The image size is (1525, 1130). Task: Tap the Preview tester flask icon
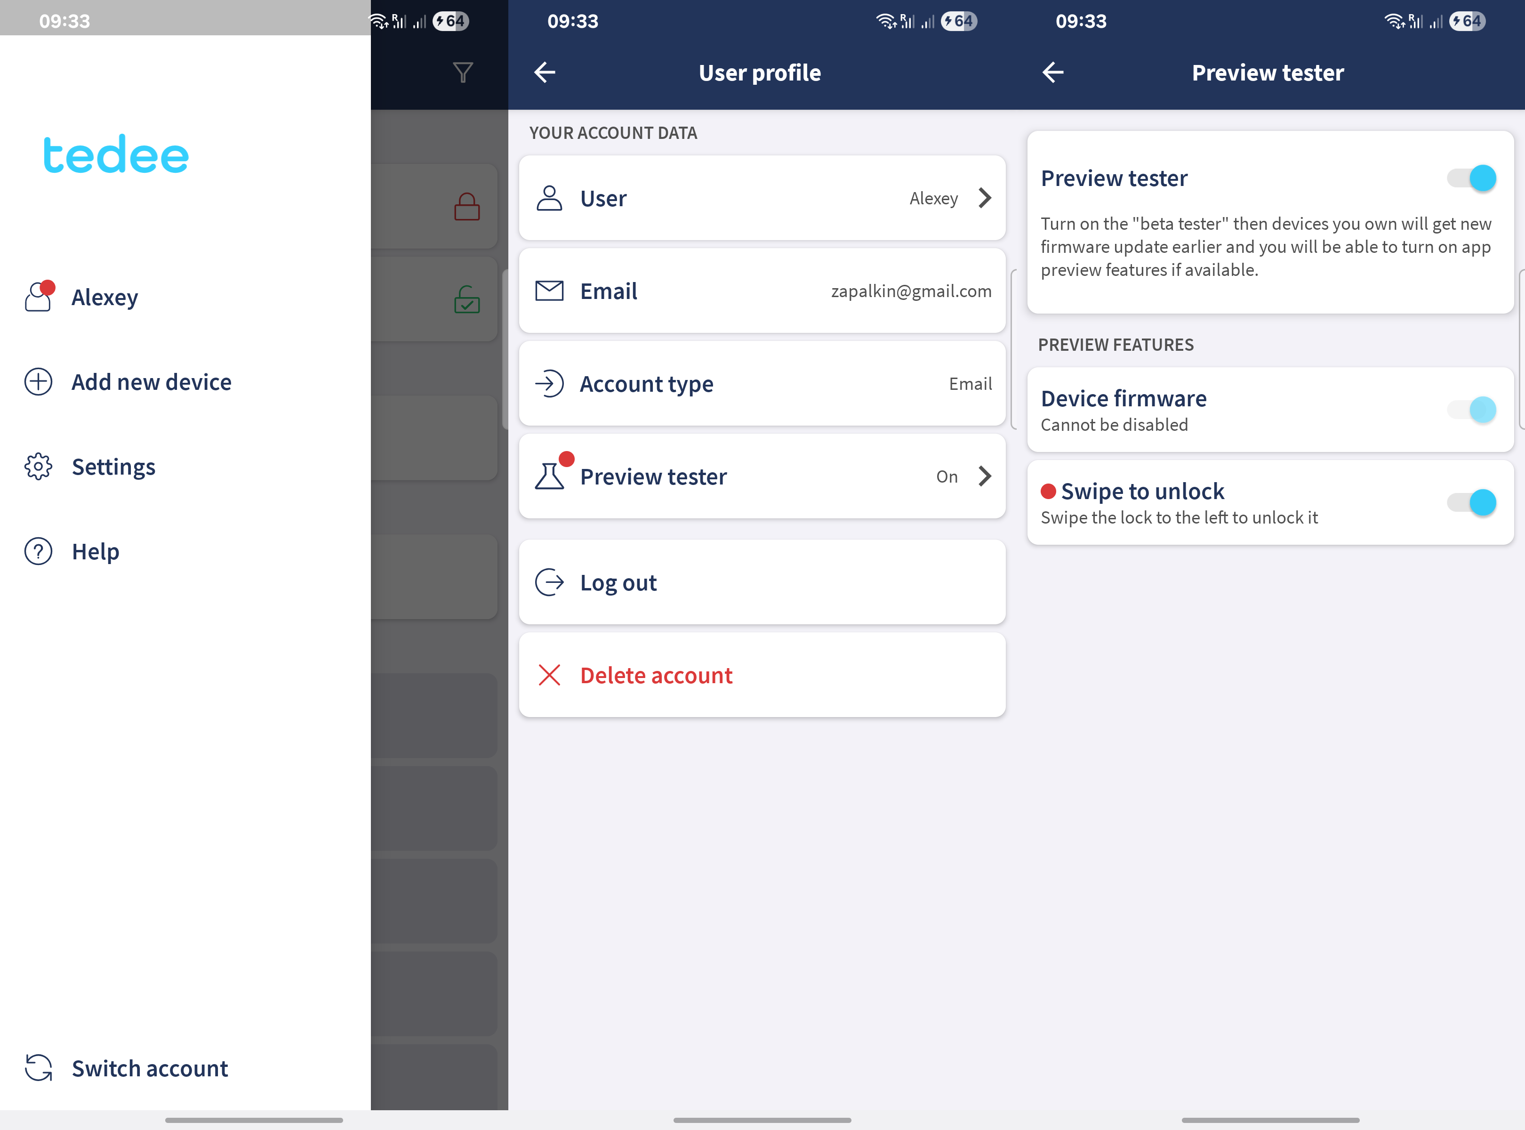pyautogui.click(x=550, y=477)
